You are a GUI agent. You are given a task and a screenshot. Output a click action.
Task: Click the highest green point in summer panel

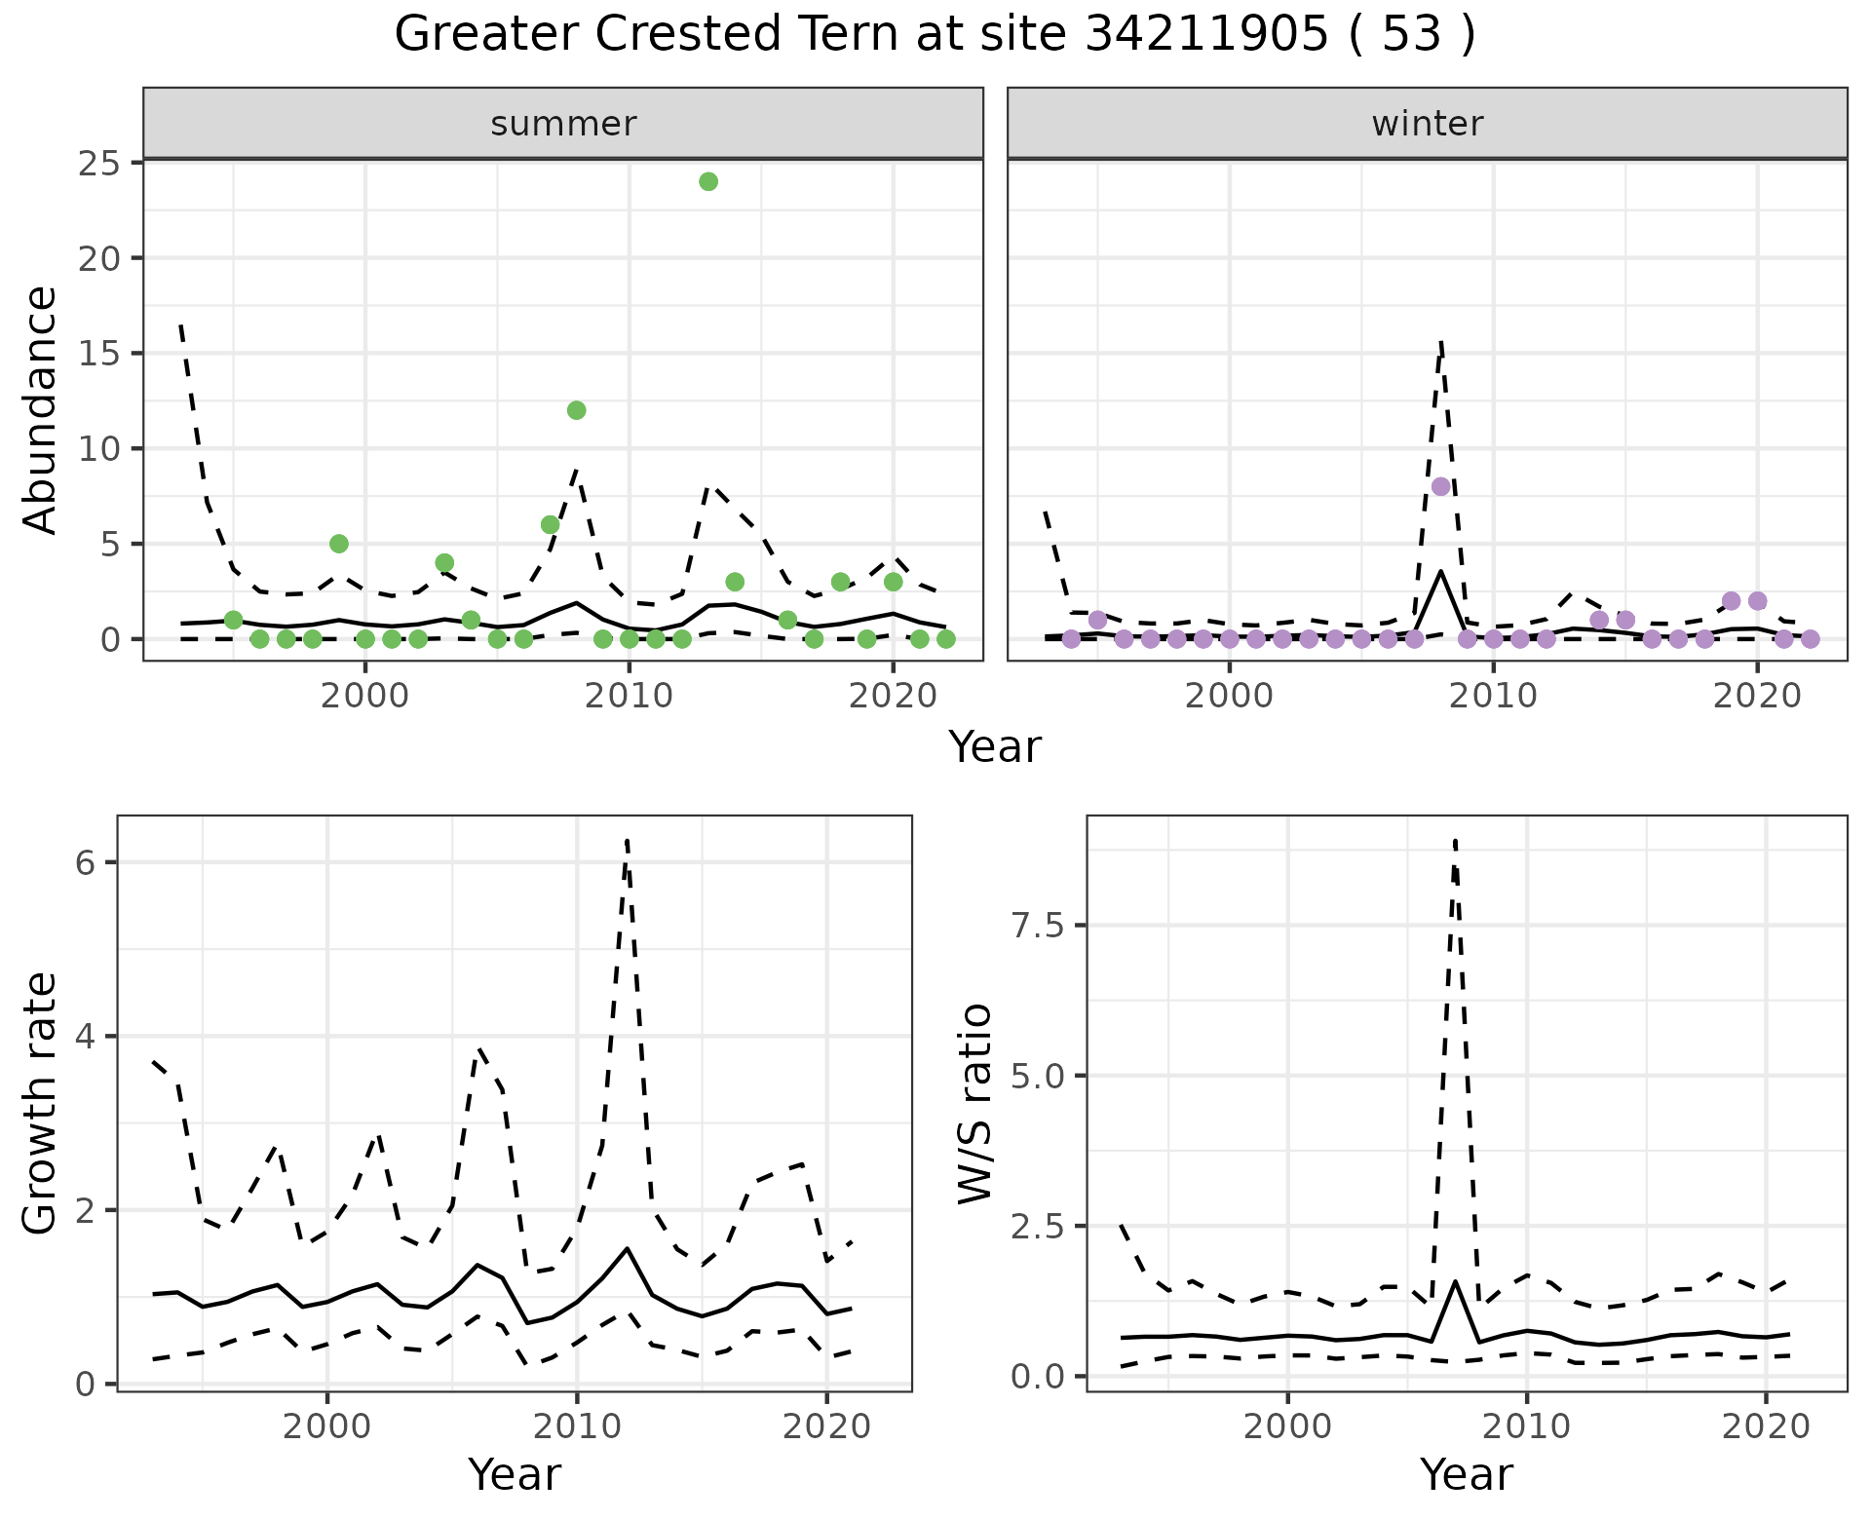tap(708, 182)
